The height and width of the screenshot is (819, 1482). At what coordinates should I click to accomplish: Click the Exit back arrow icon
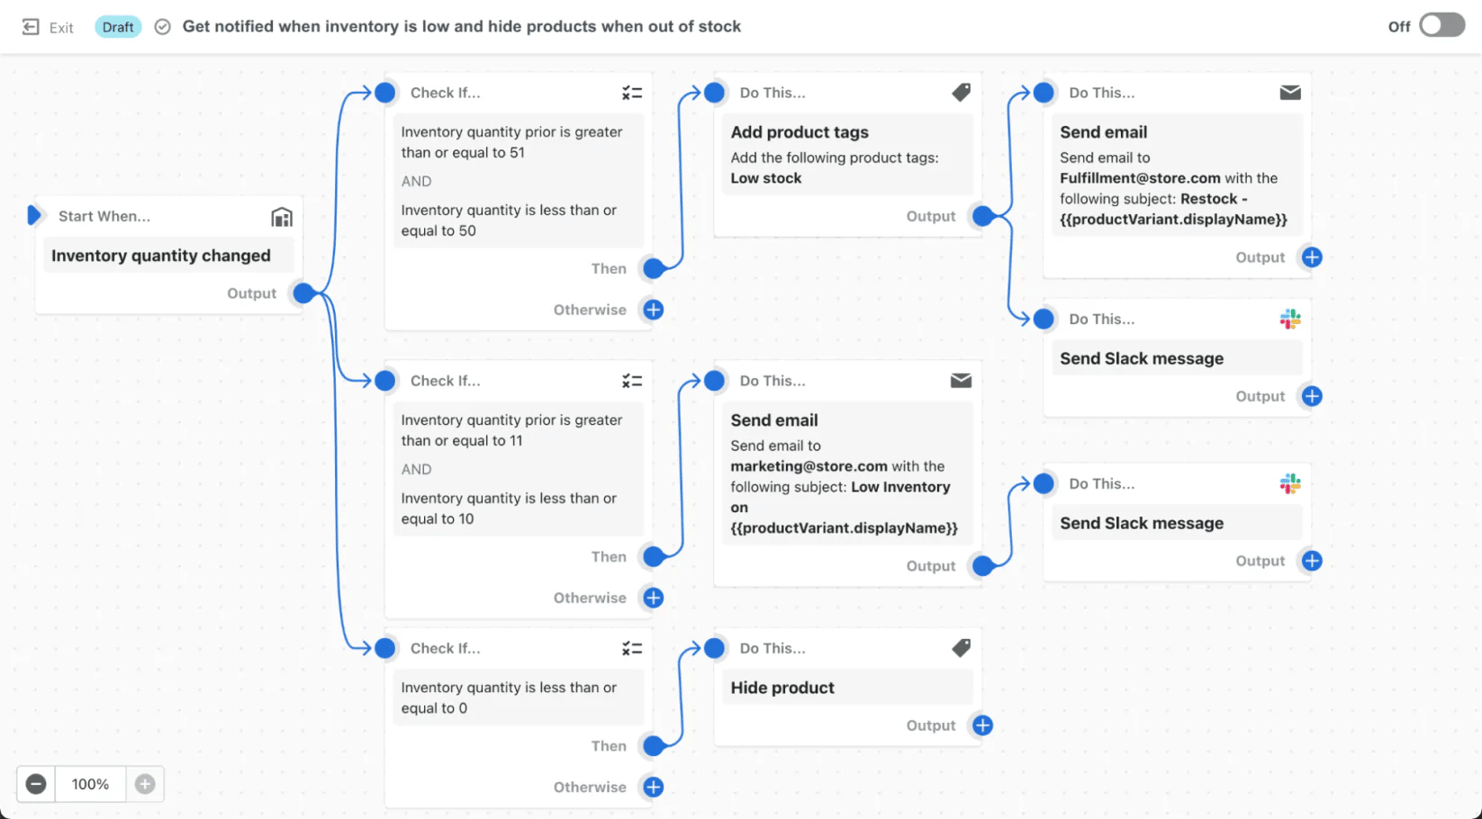pos(31,26)
